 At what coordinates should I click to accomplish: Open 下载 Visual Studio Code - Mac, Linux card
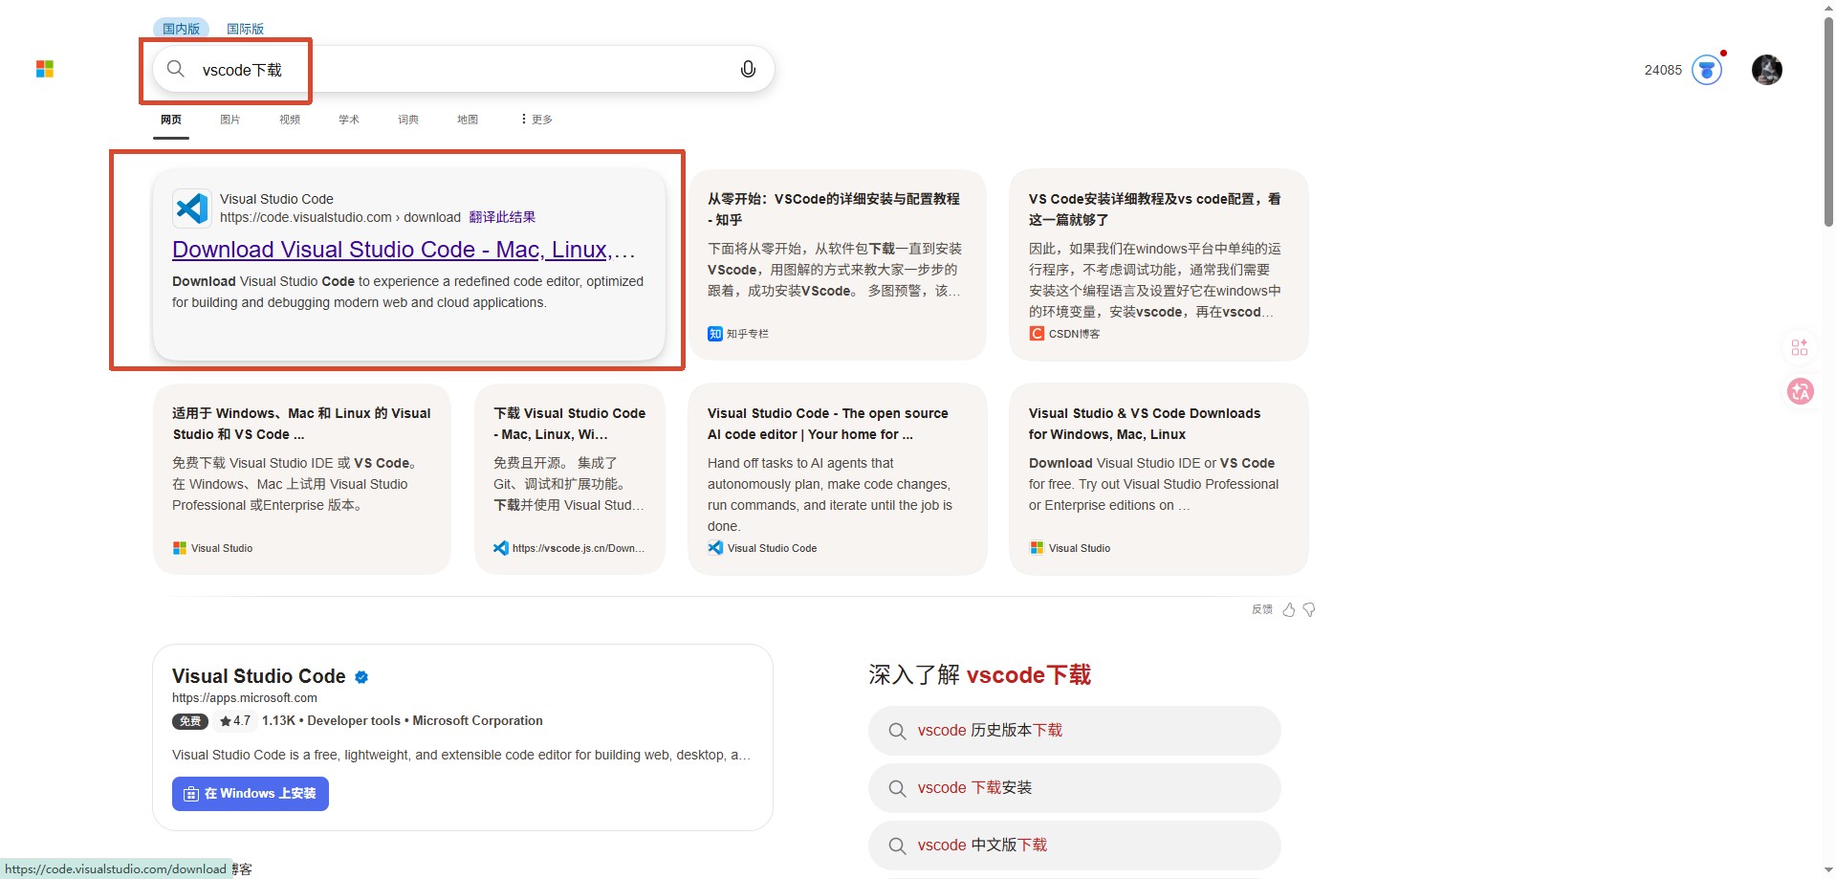(570, 479)
